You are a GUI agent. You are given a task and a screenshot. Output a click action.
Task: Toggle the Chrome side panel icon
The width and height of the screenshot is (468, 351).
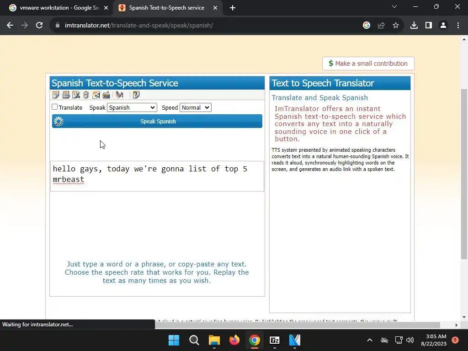coord(429,26)
